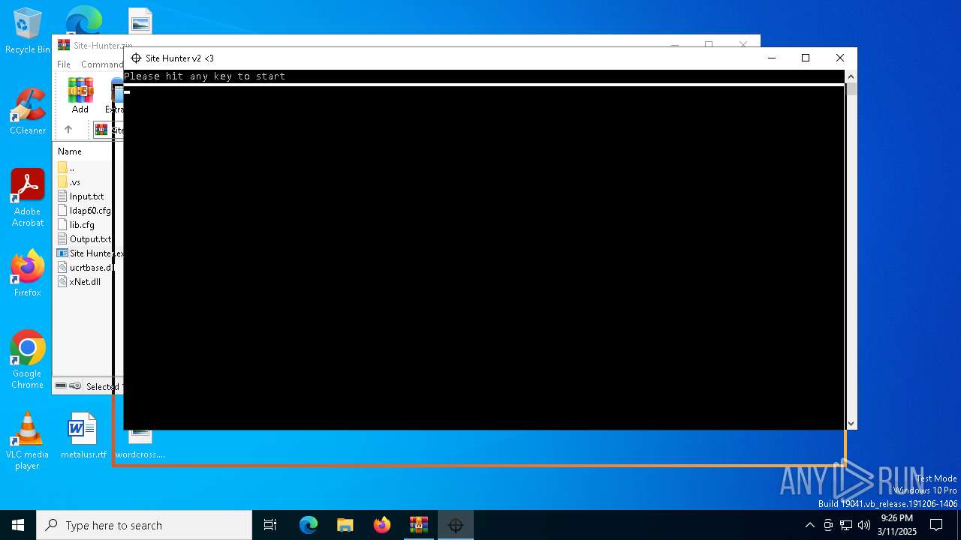Open Google Chrome desktop shortcut
961x540 pixels.
[28, 360]
